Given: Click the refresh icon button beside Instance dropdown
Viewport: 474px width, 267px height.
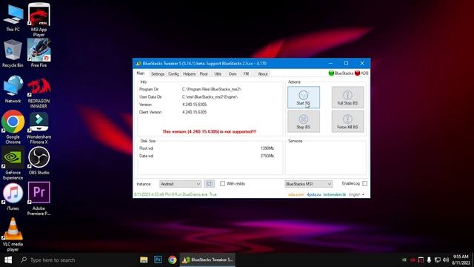Looking at the screenshot, I should [209, 184].
